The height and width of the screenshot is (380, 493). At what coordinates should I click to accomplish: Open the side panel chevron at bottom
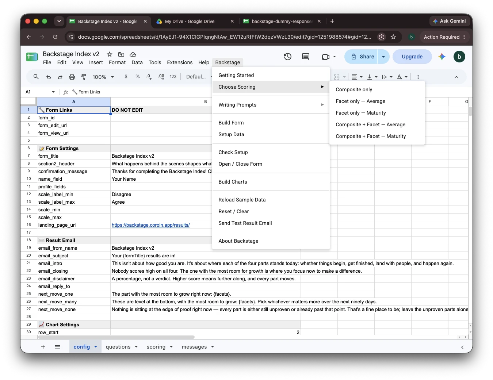click(462, 347)
